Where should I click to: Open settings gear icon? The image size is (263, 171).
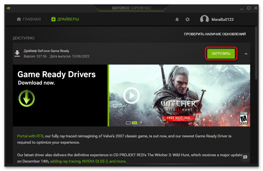click(x=188, y=19)
